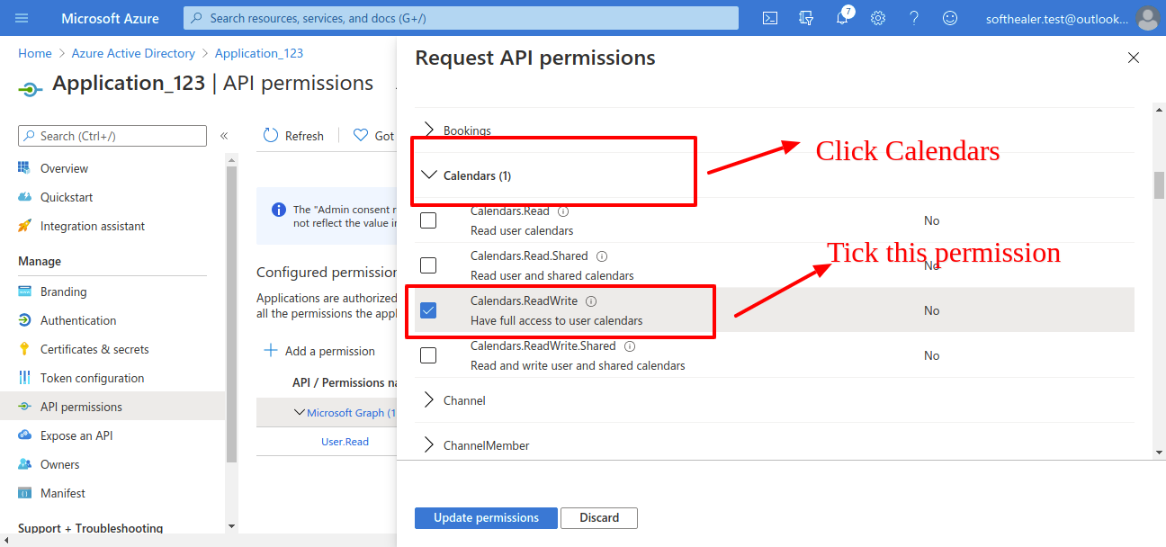Go to Azure Active Directory breadcrumb
The height and width of the screenshot is (547, 1166).
point(133,53)
